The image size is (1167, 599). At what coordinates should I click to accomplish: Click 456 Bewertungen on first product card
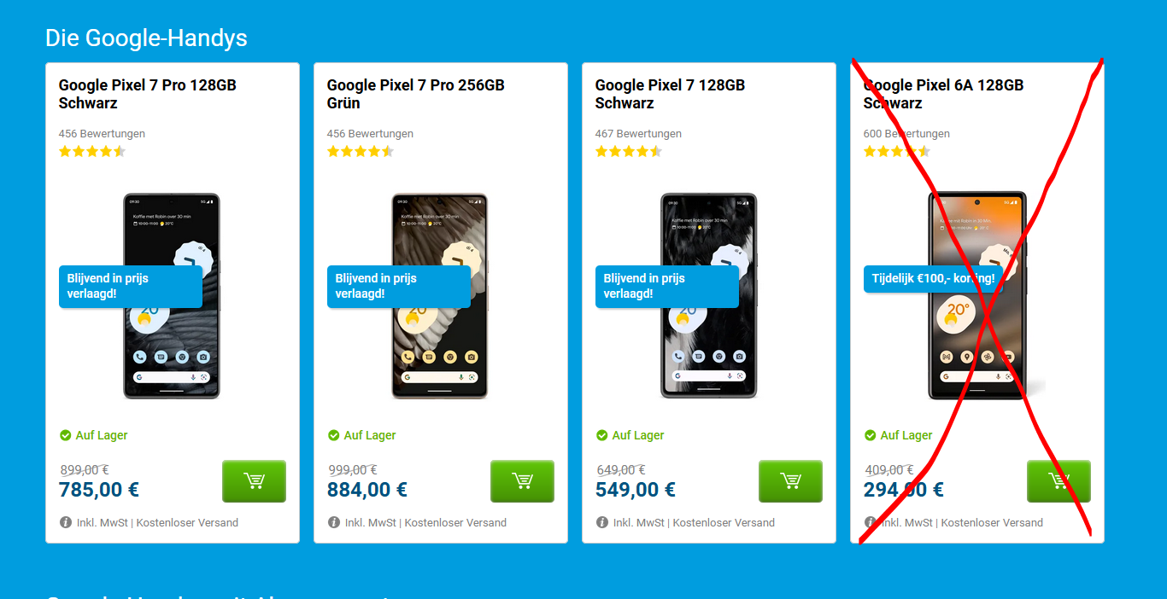click(102, 134)
